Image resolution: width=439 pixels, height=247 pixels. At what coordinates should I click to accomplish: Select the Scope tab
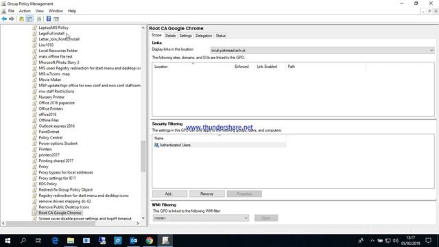[156, 35]
